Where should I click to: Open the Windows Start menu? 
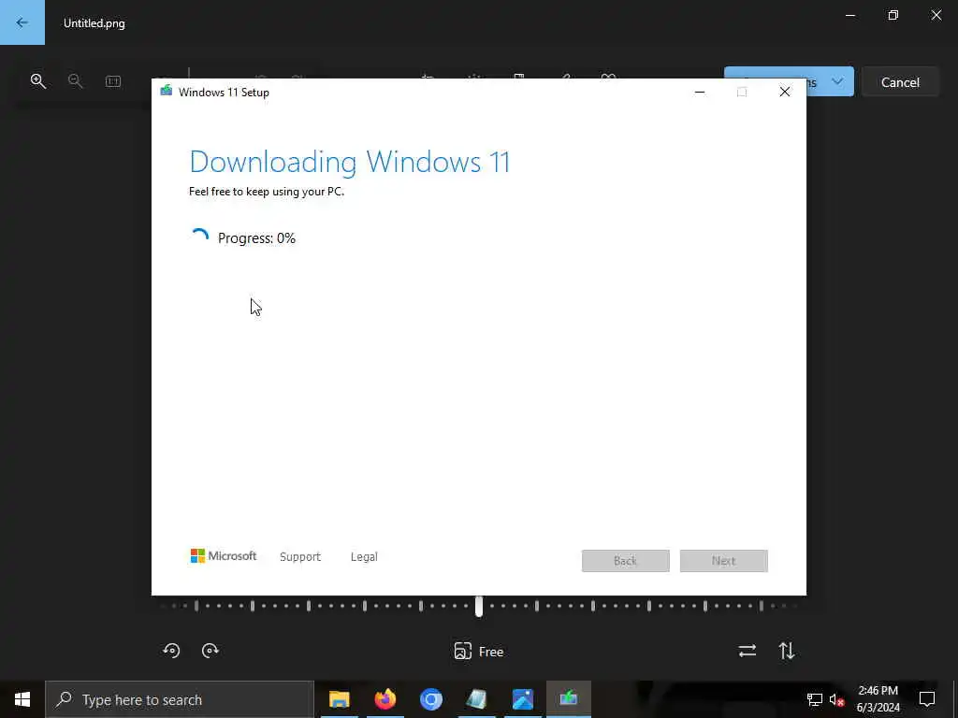[x=22, y=699]
